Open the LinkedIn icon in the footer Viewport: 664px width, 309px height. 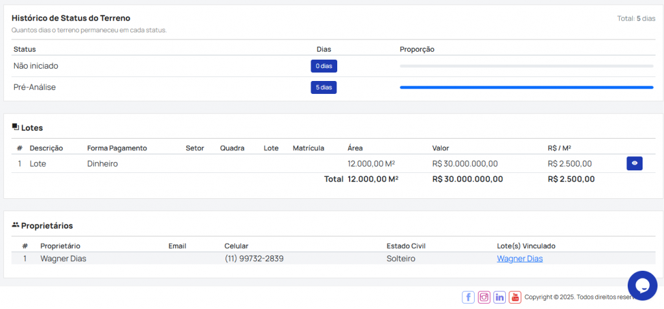coord(499,297)
